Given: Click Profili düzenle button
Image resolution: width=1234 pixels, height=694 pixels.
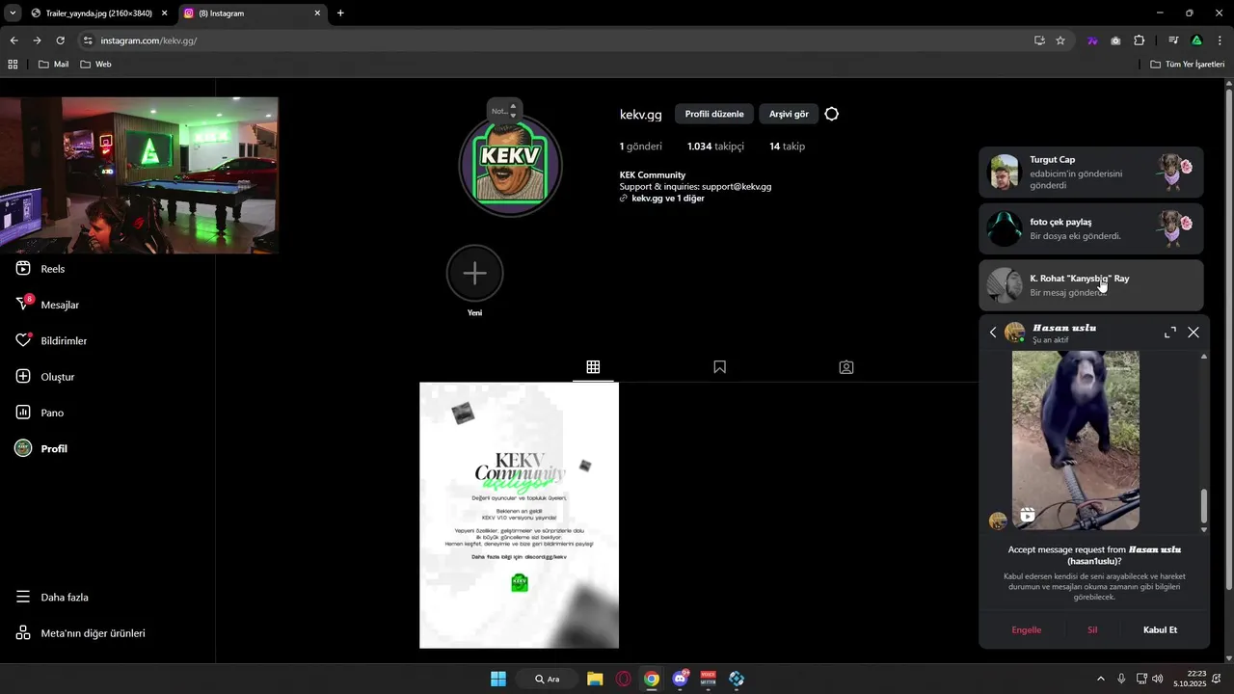Looking at the screenshot, I should (714, 114).
